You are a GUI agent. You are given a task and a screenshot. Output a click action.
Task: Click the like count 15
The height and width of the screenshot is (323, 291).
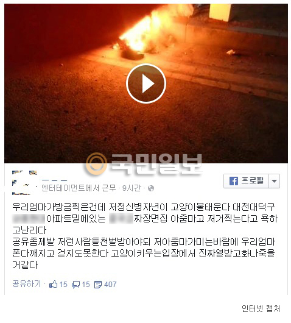point(63,285)
